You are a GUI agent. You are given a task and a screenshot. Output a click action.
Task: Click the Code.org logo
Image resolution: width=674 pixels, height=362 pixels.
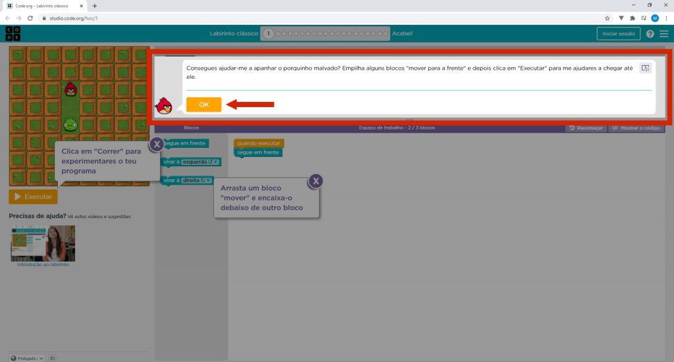[13, 34]
